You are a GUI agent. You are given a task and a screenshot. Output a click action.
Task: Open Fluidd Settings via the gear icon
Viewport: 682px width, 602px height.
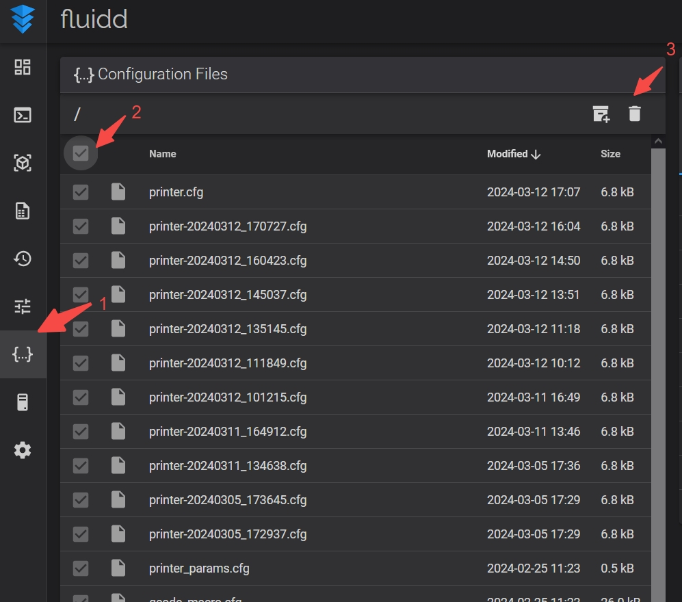point(22,450)
